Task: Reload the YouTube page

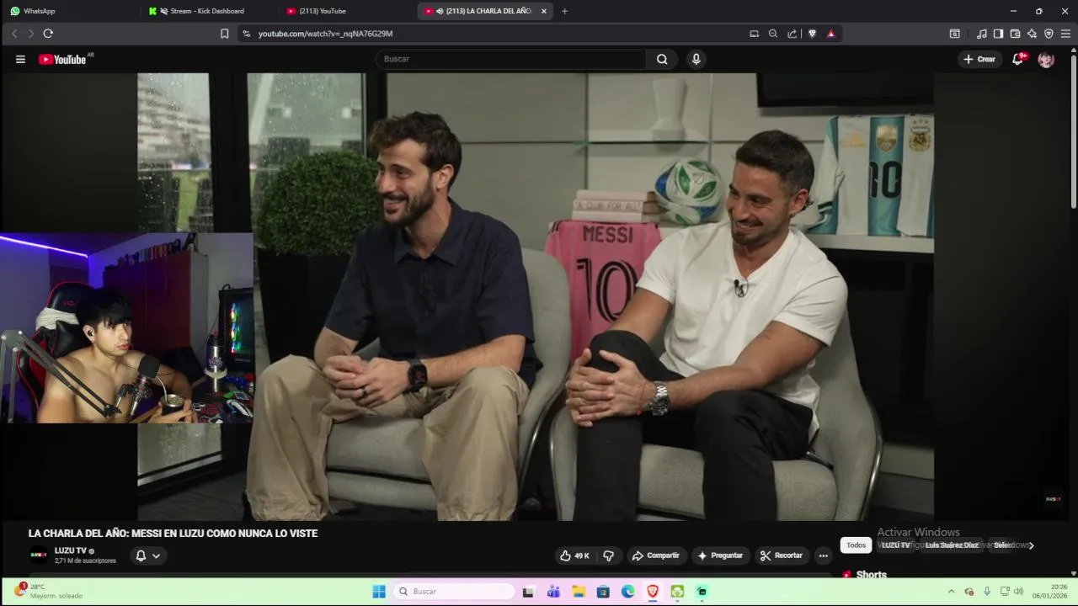Action: pyautogui.click(x=48, y=34)
